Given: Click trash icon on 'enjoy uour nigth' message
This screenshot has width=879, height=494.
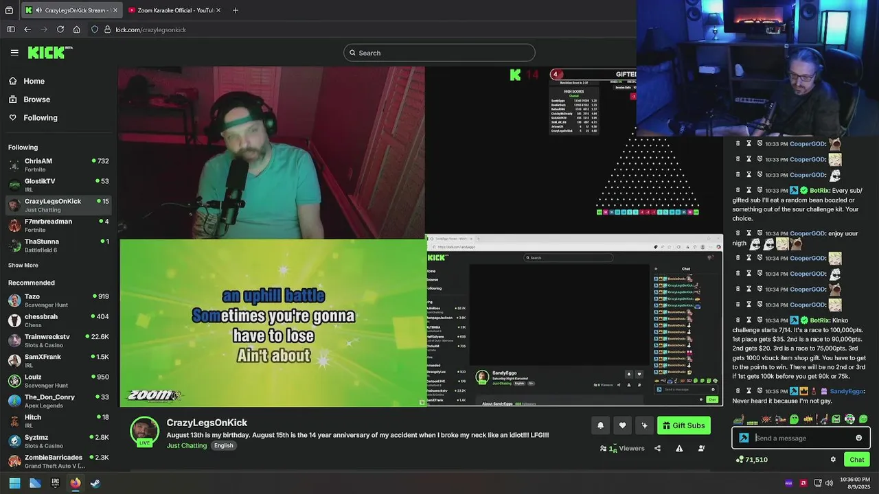Looking at the screenshot, I should 738,233.
